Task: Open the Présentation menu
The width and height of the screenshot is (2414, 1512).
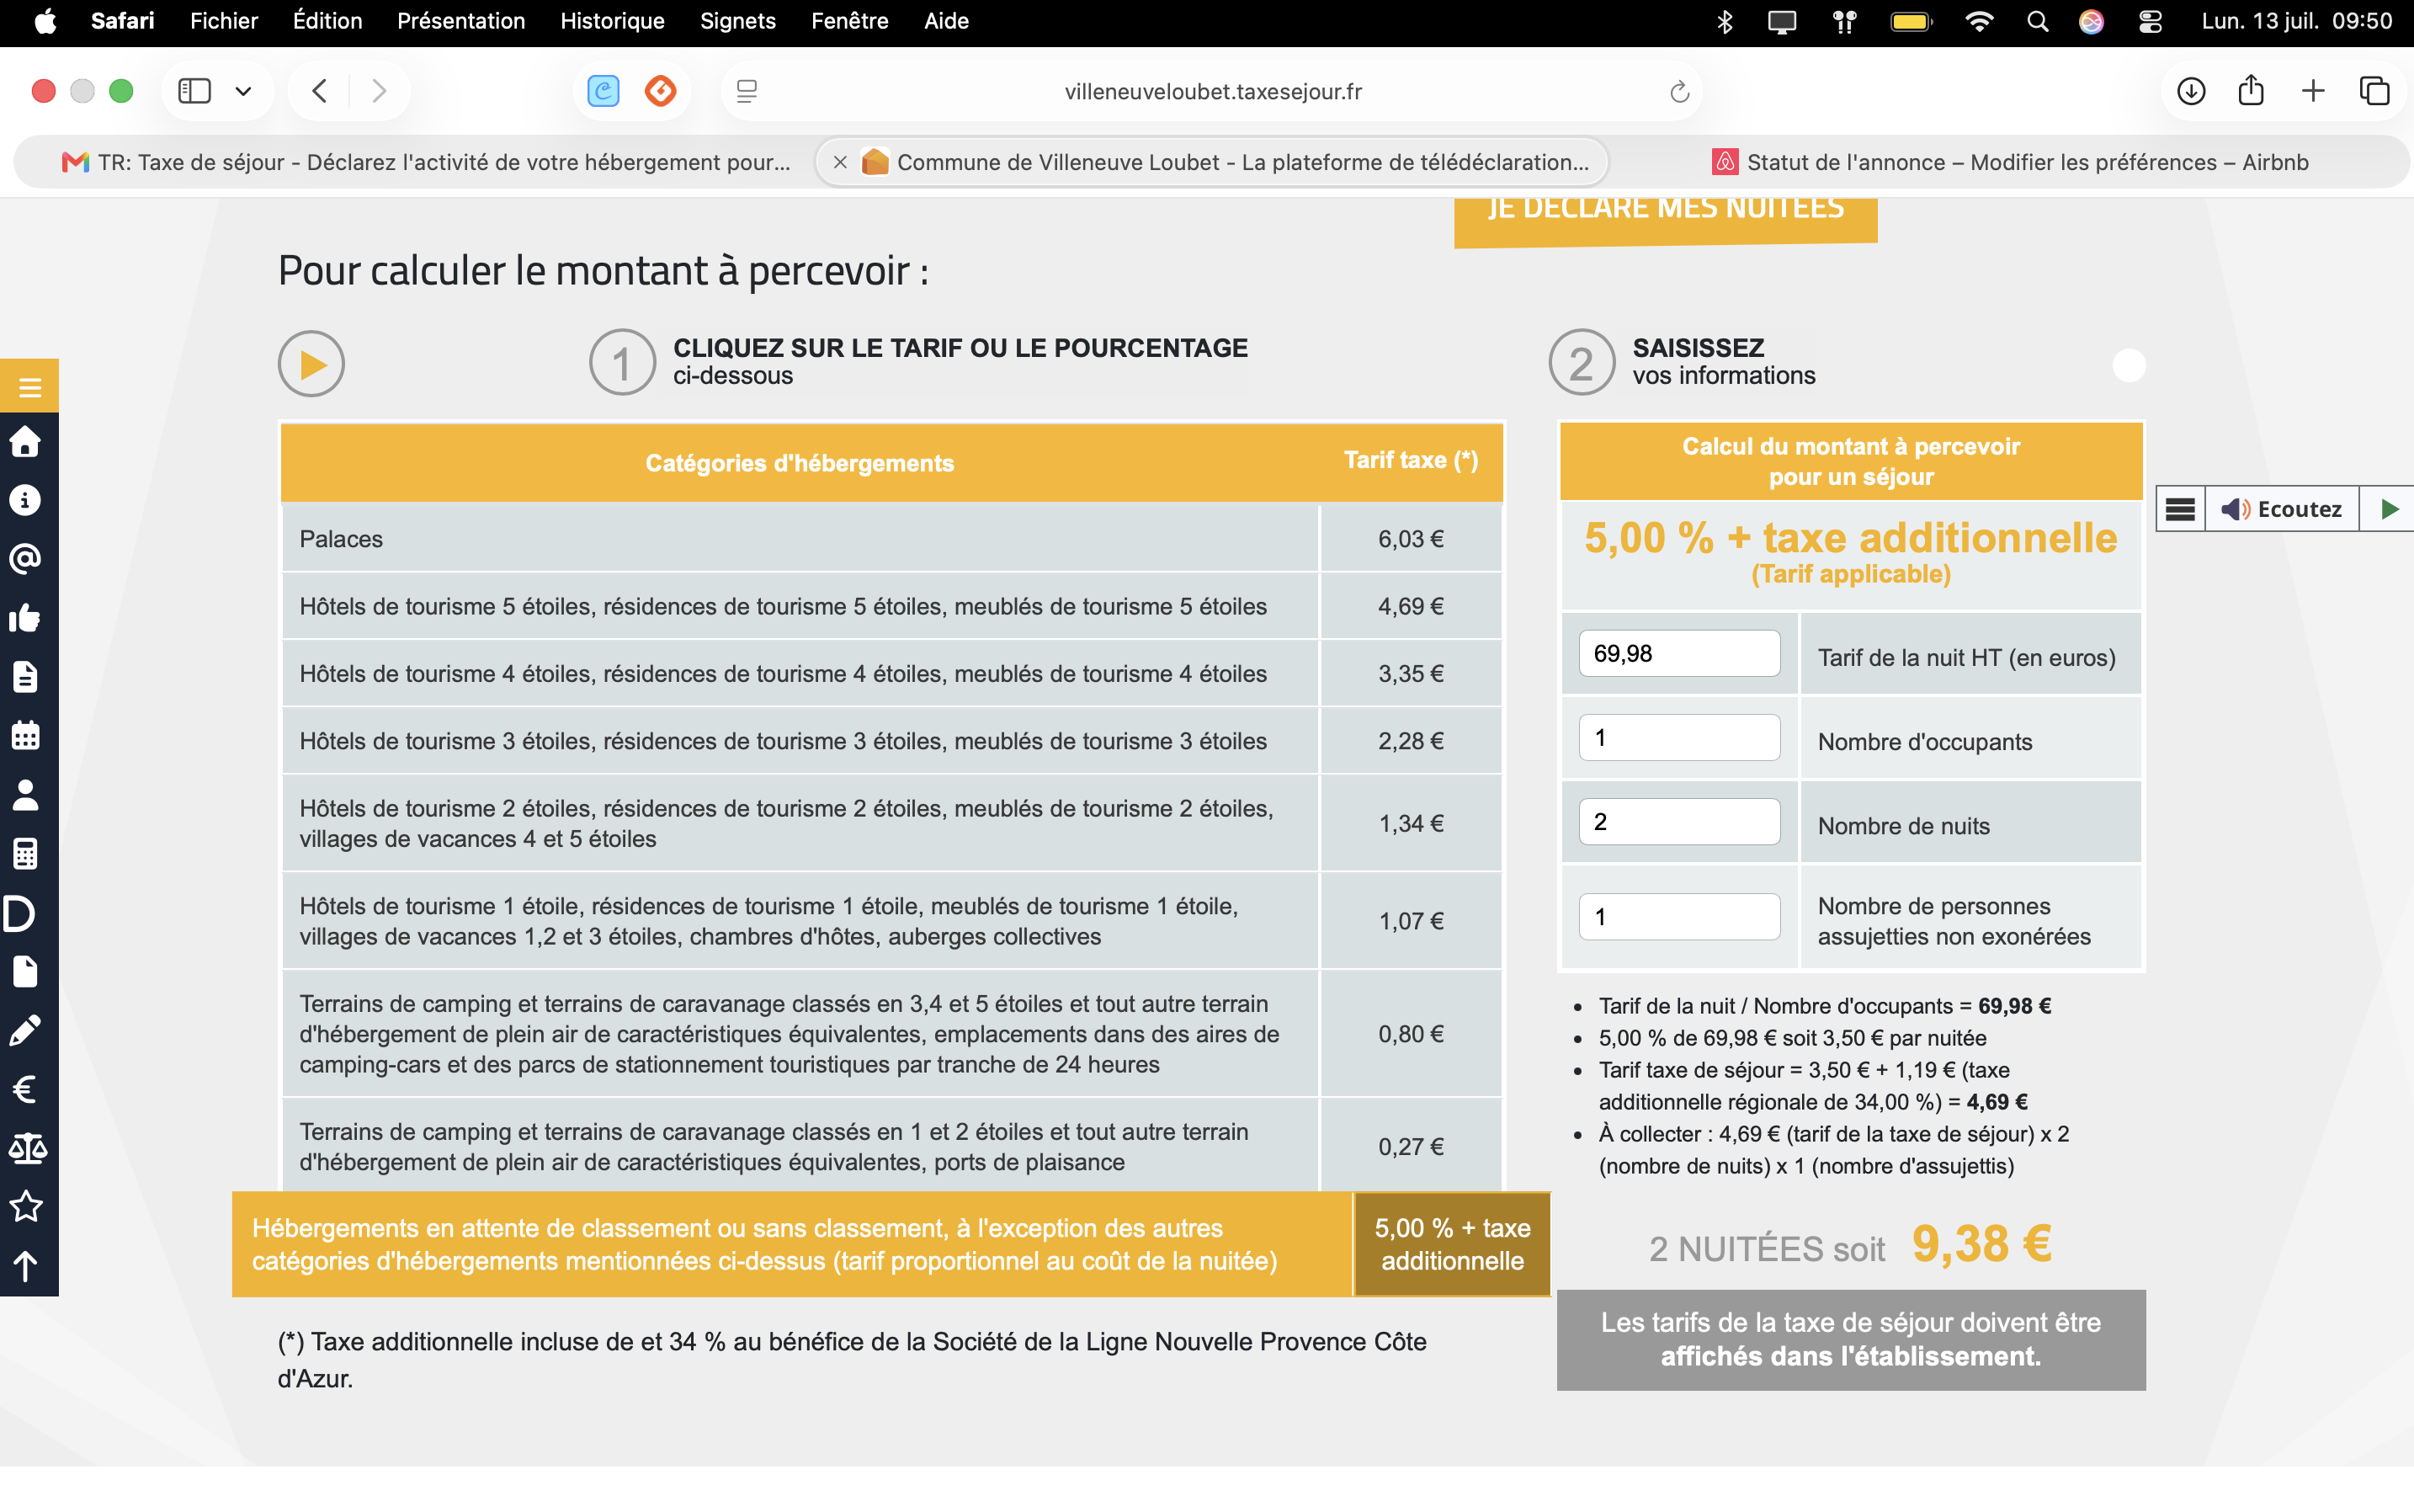Action: pos(460,21)
